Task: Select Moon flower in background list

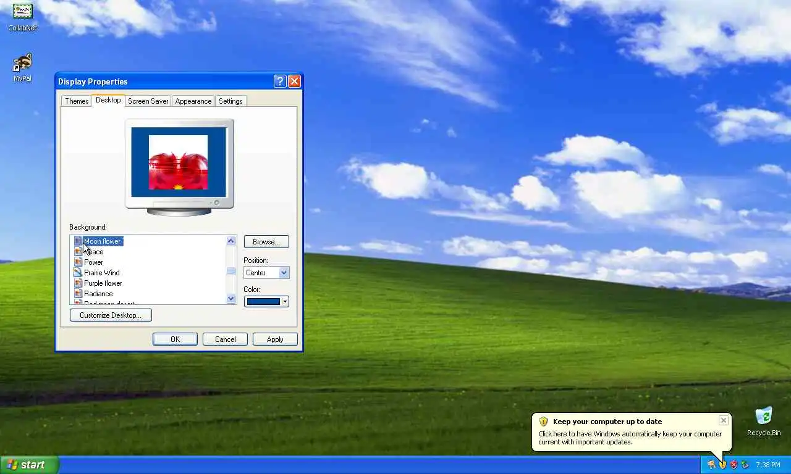Action: click(103, 241)
